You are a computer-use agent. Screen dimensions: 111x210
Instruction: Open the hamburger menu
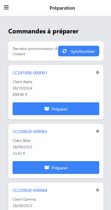(6, 7)
